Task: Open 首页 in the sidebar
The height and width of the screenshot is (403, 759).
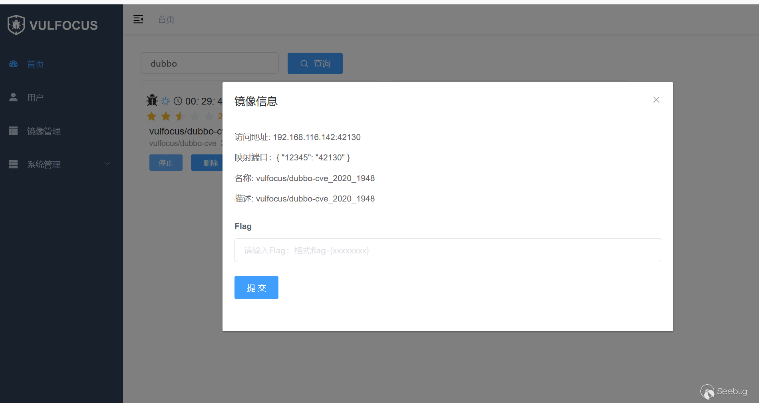Action: point(62,64)
